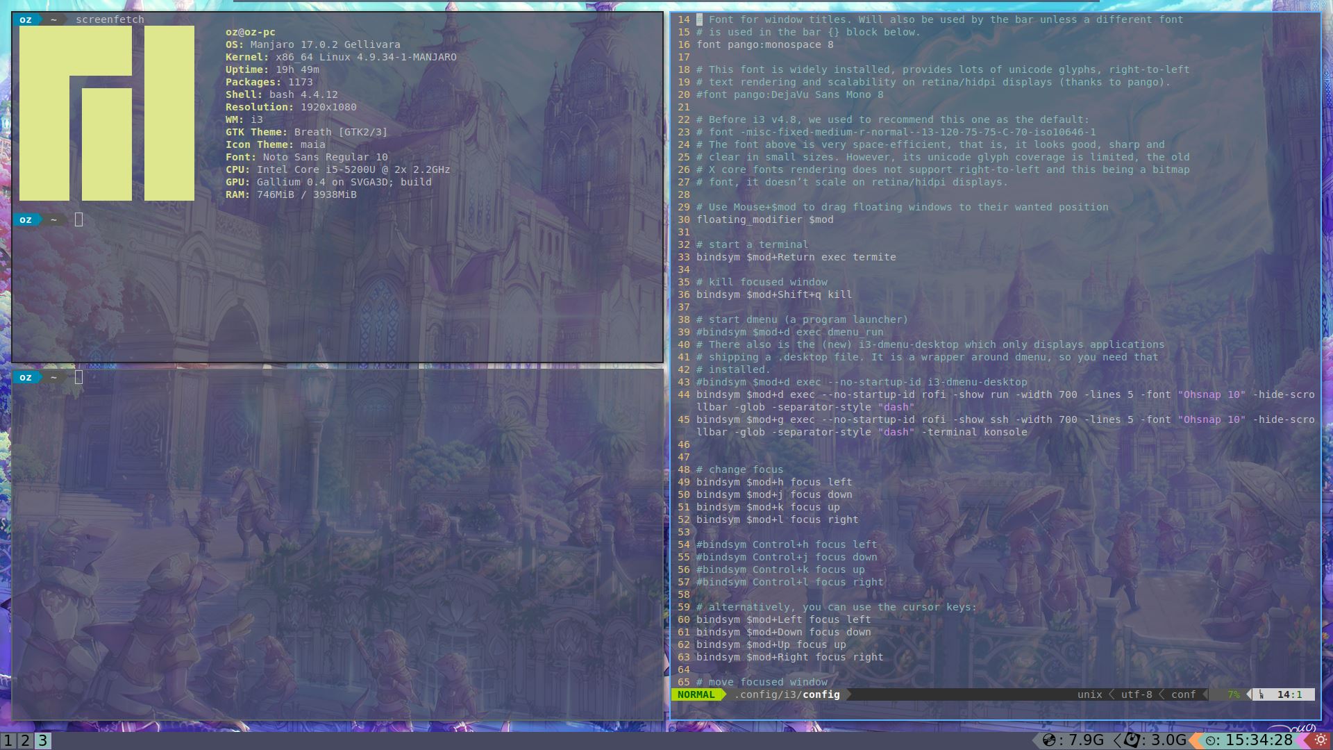Click the line-number symbol in vim statusline
This screenshot has height=750, width=1333.
point(1261,694)
